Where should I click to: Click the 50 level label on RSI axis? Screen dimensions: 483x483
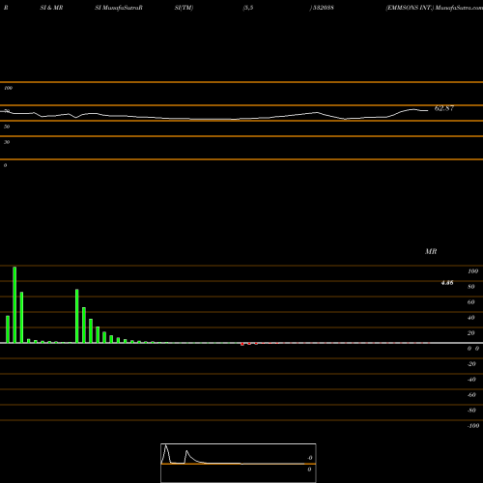(x=7, y=127)
